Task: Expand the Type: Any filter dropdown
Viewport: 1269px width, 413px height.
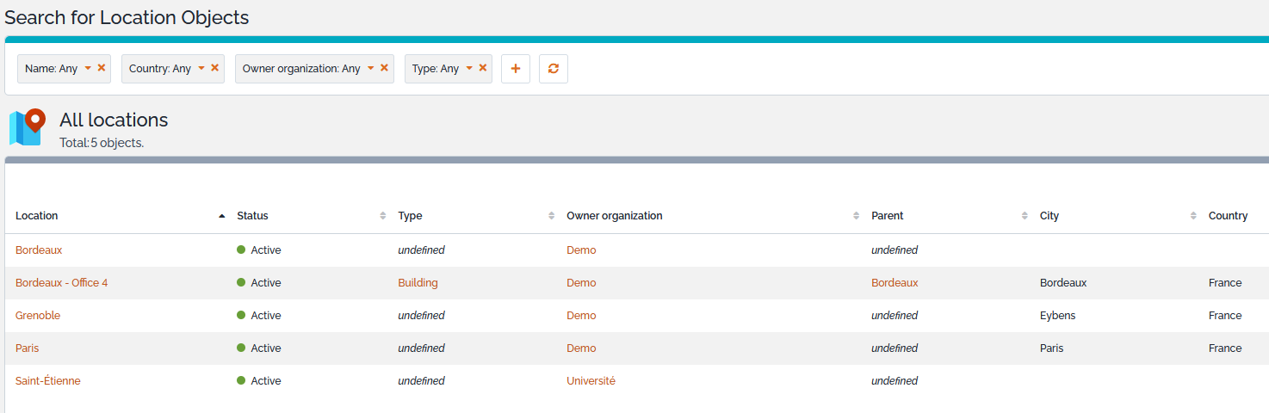Action: point(442,69)
